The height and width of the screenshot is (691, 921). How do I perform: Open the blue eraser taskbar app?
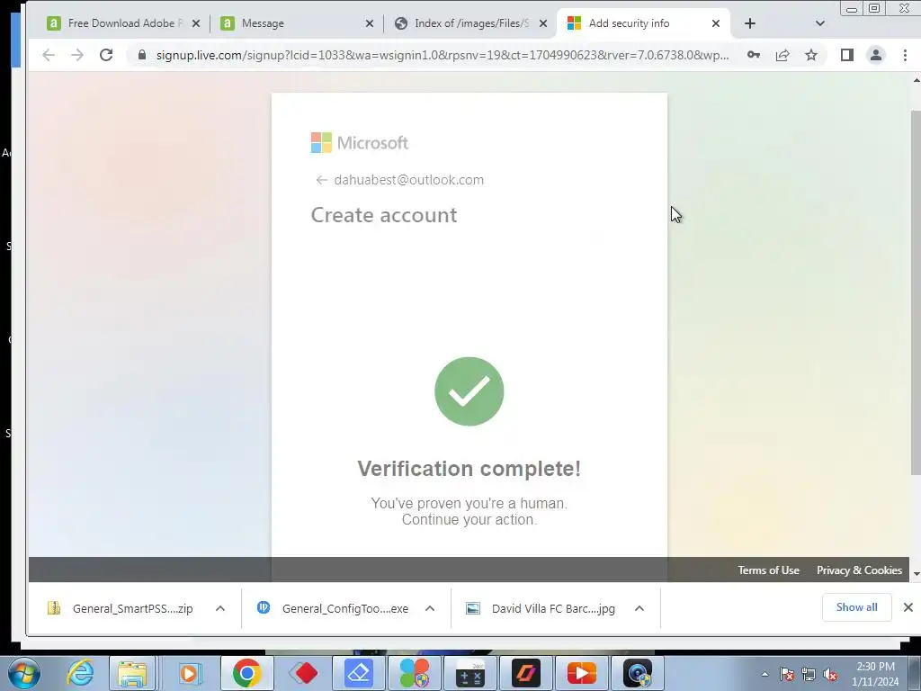[358, 673]
